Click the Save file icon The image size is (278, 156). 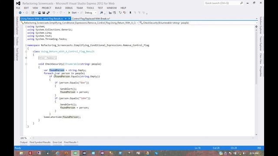(43, 13)
